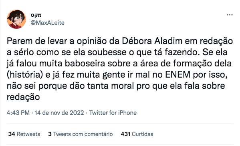Open the profile via Hebrew display name
The width and height of the screenshot is (240, 146).
[36, 15]
